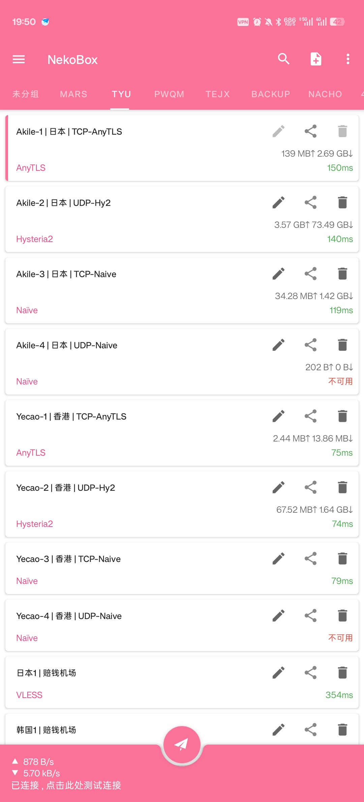Share the 韩国1 赔钱机场 profile
The width and height of the screenshot is (364, 802).
pyautogui.click(x=310, y=729)
